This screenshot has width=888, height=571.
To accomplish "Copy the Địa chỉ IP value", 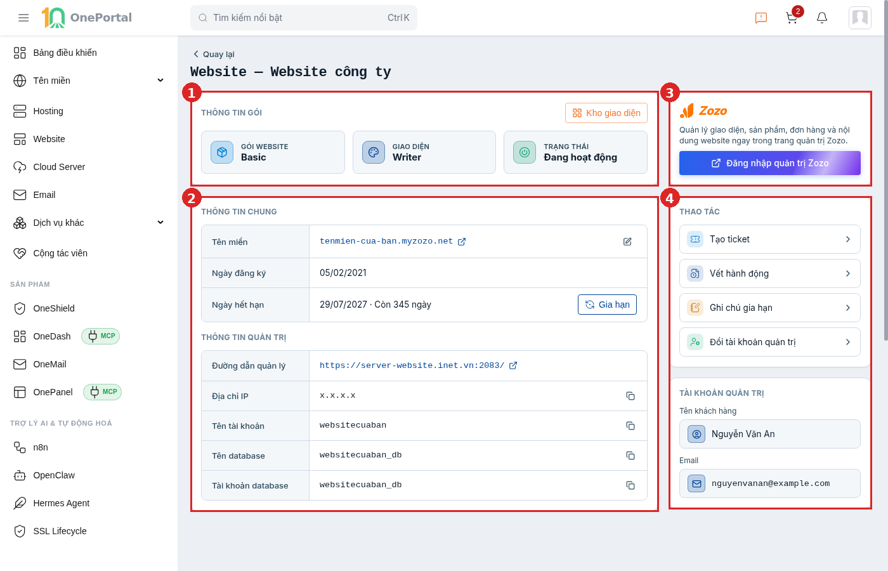I will pos(630,396).
